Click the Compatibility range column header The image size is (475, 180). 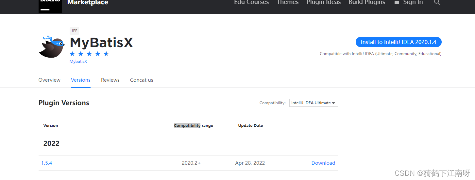[194, 125]
